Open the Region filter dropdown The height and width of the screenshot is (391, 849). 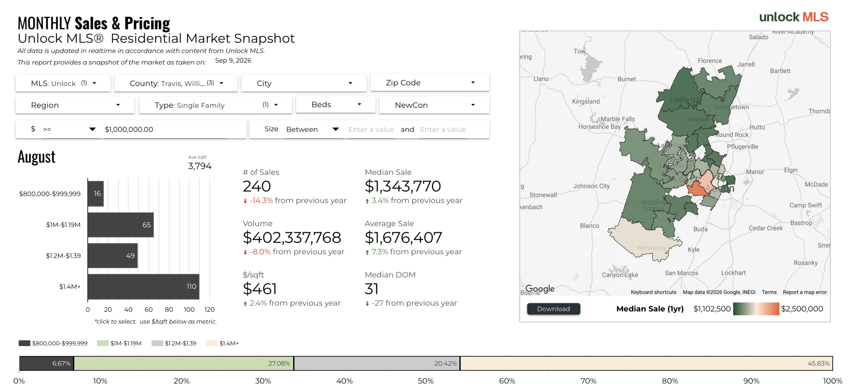75,105
